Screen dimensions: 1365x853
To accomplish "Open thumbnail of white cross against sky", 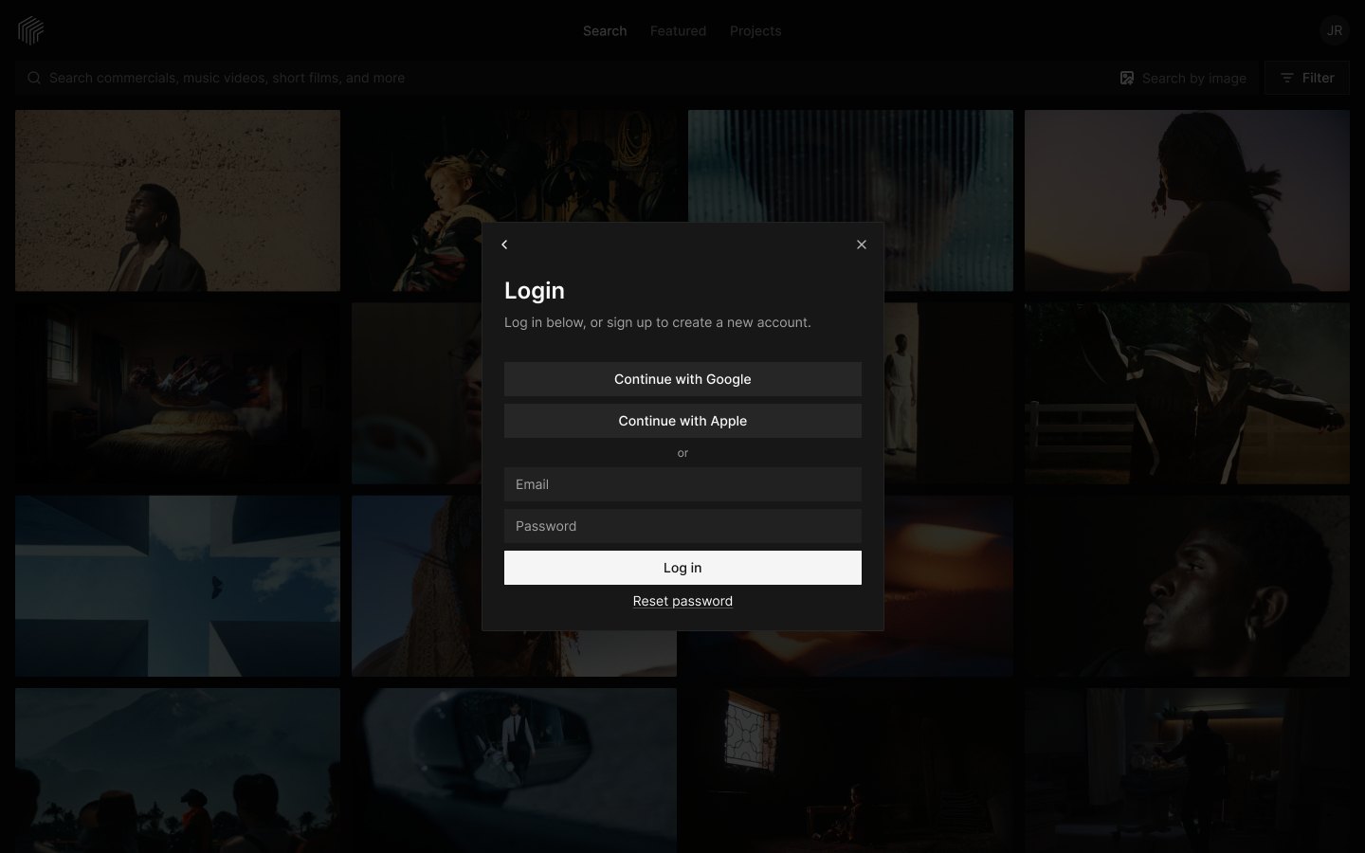I will pos(177,586).
